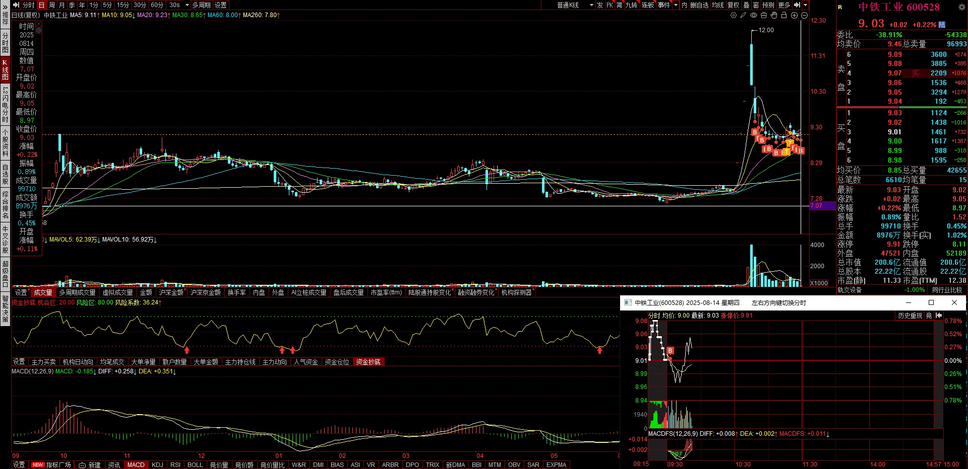This screenshot has height=469, width=968.
Task: Select the 周 weekly period
Action: (52, 5)
